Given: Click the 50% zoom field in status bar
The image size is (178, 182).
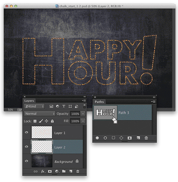Looking at the screenshot, I should coord(10,110).
